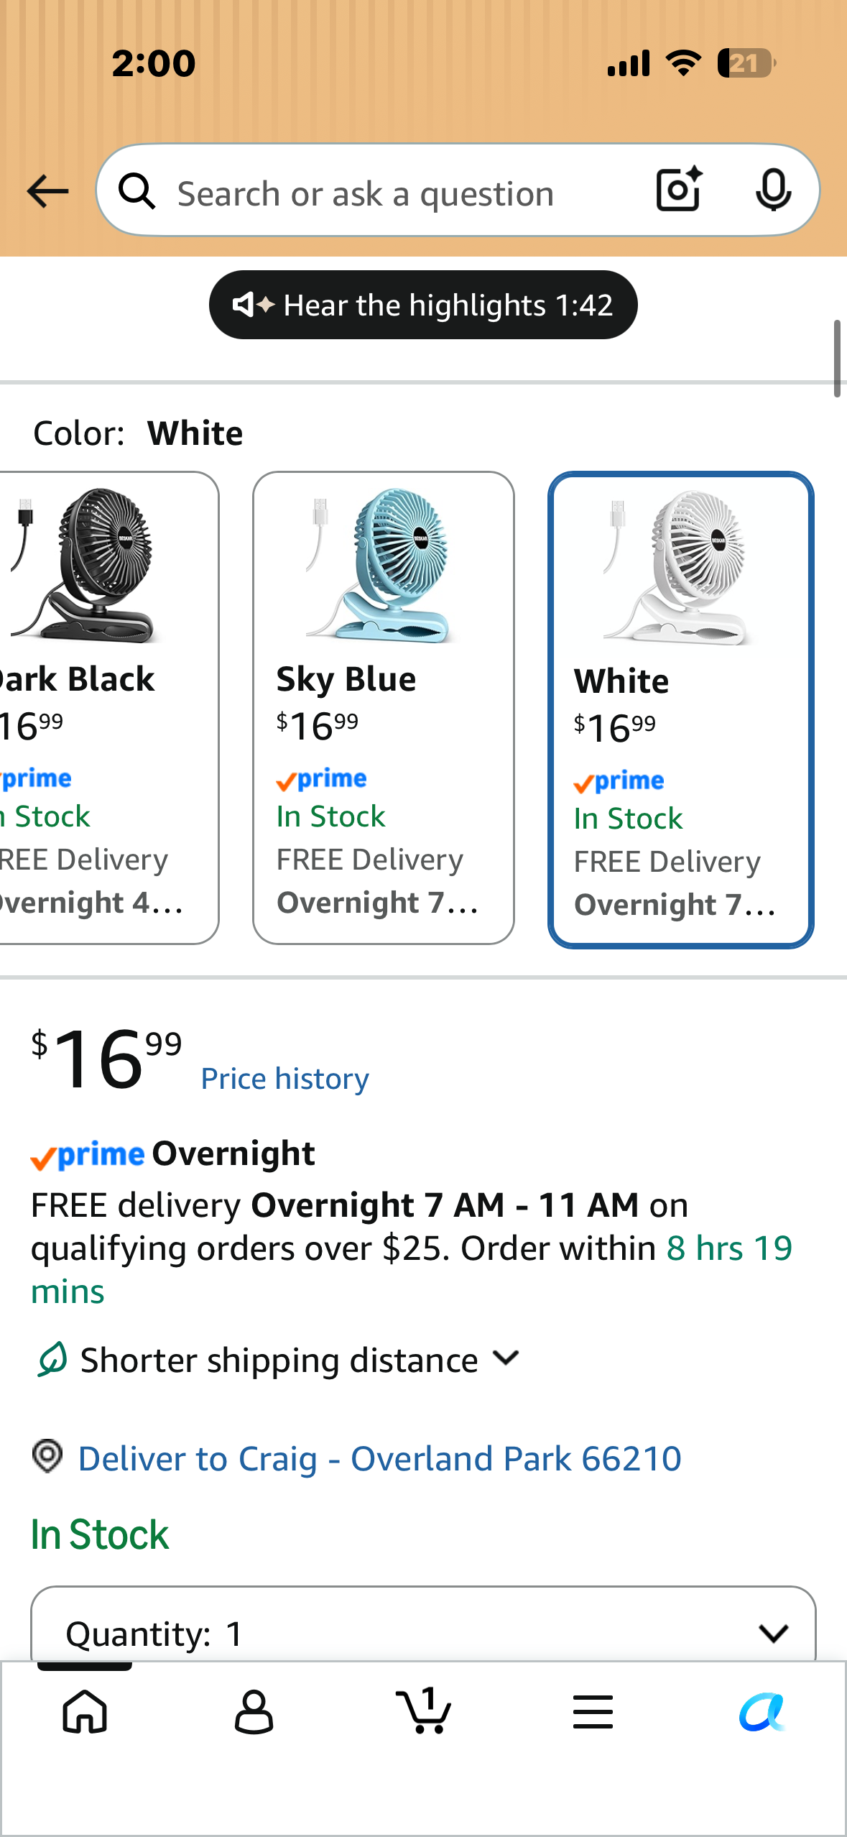Play Hear the highlights audio

click(x=423, y=305)
